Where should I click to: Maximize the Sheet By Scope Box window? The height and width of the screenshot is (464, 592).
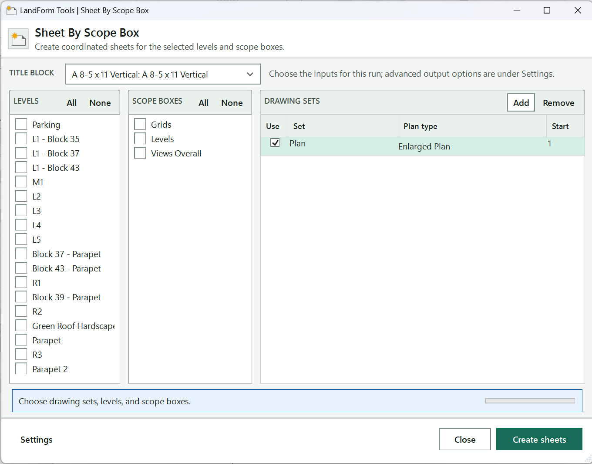[547, 10]
